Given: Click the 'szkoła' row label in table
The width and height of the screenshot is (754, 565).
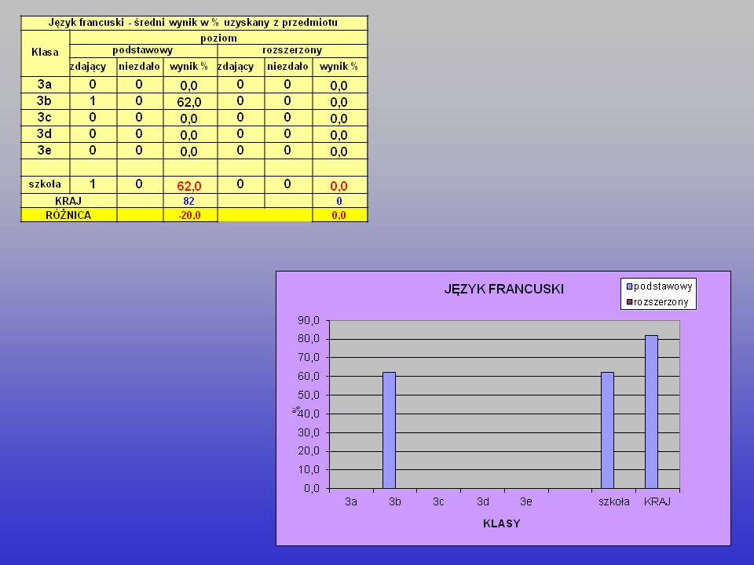Looking at the screenshot, I should click(x=45, y=184).
